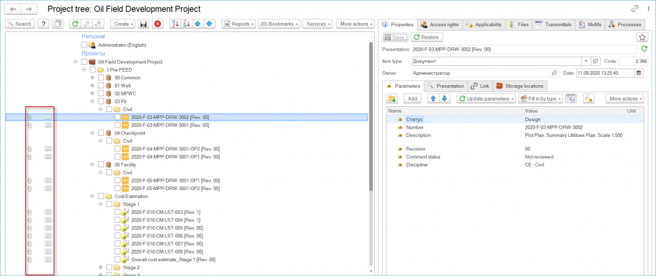This screenshot has height=276, width=656.
Task: Collapse the 03 Pit node
Action: pyautogui.click(x=92, y=101)
